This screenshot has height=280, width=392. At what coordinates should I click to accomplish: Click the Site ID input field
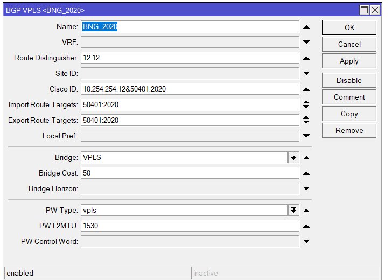coord(190,73)
